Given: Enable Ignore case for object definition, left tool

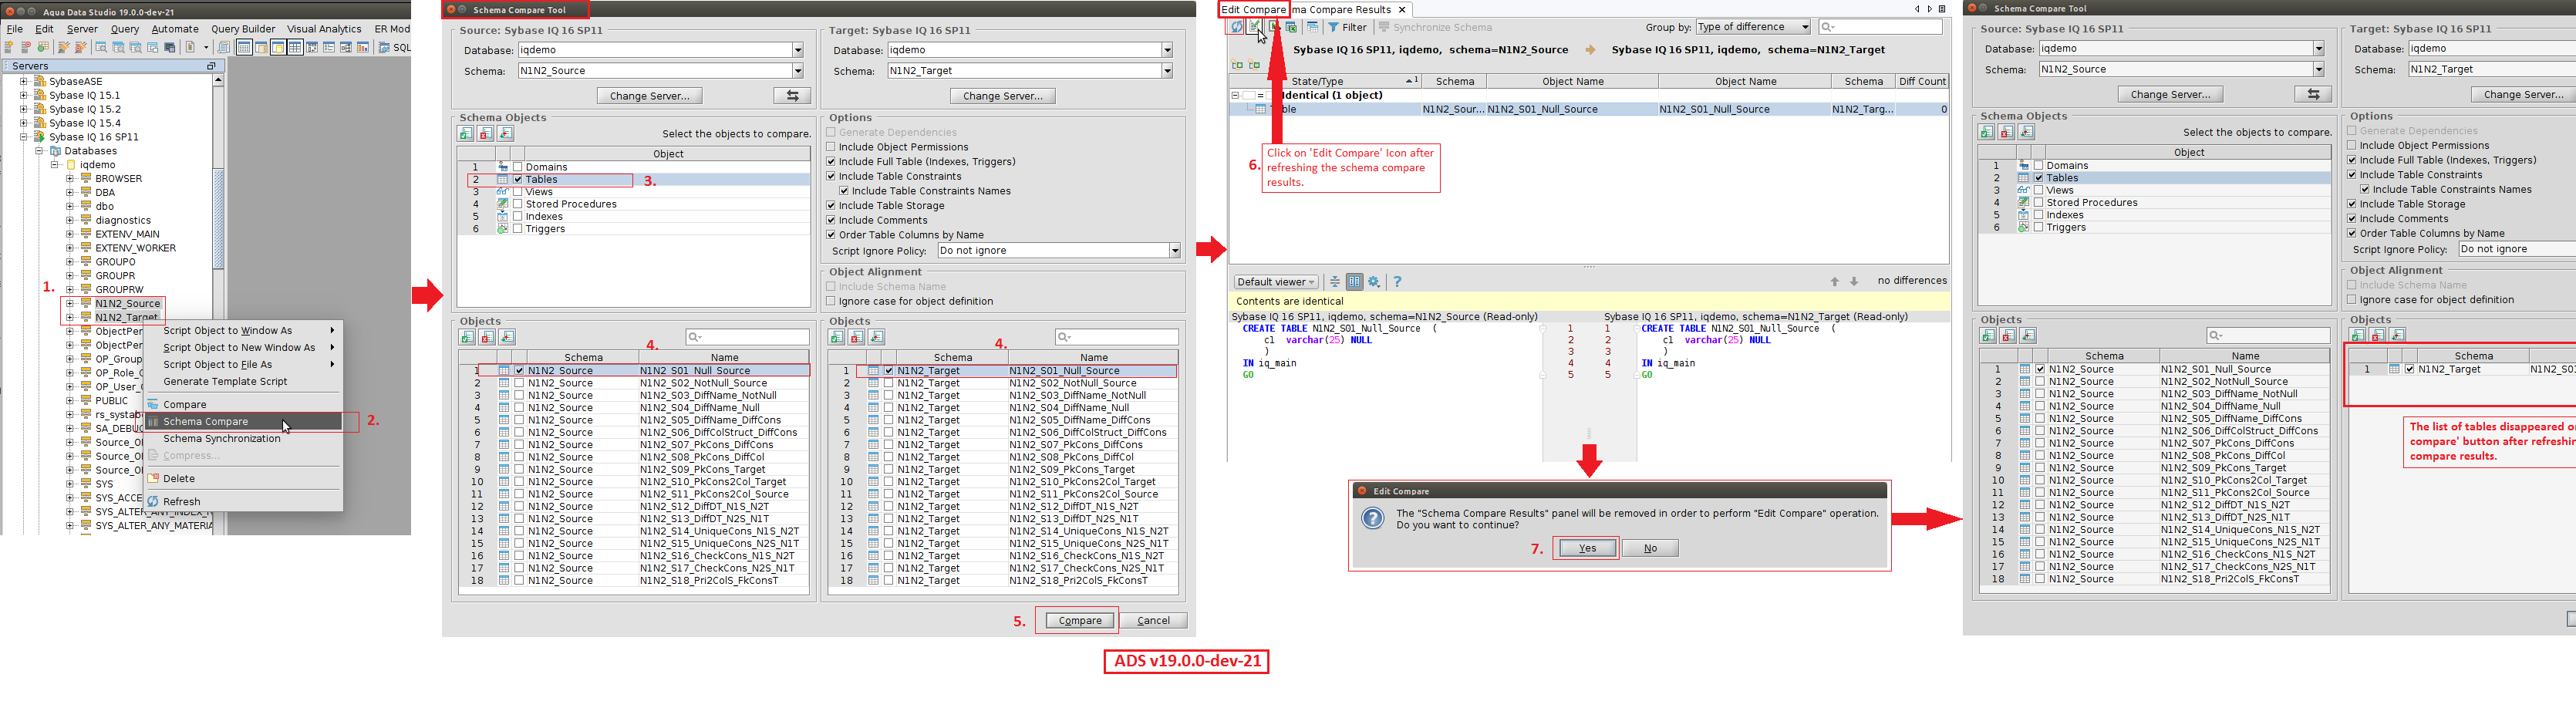Looking at the screenshot, I should (831, 301).
